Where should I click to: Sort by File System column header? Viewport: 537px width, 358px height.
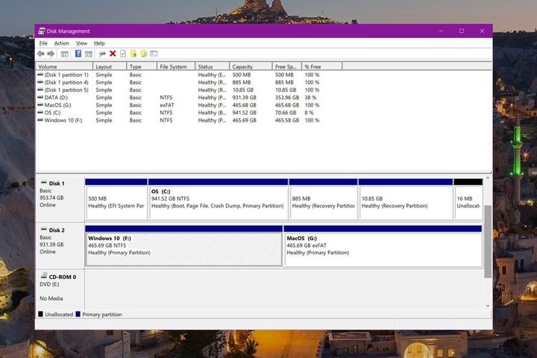tap(176, 66)
